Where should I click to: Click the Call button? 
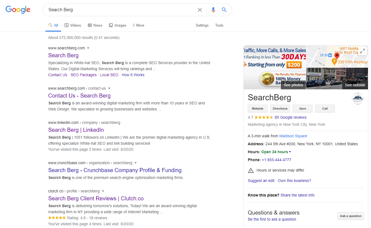(x=325, y=109)
